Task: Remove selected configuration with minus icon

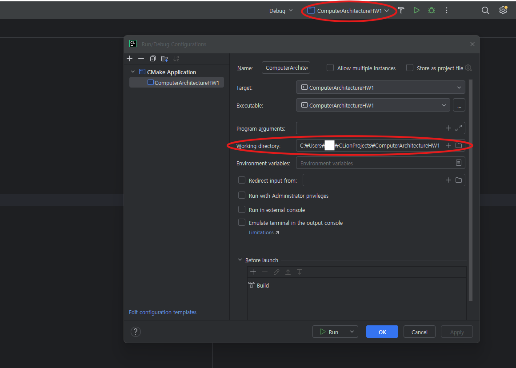Action: (x=141, y=59)
